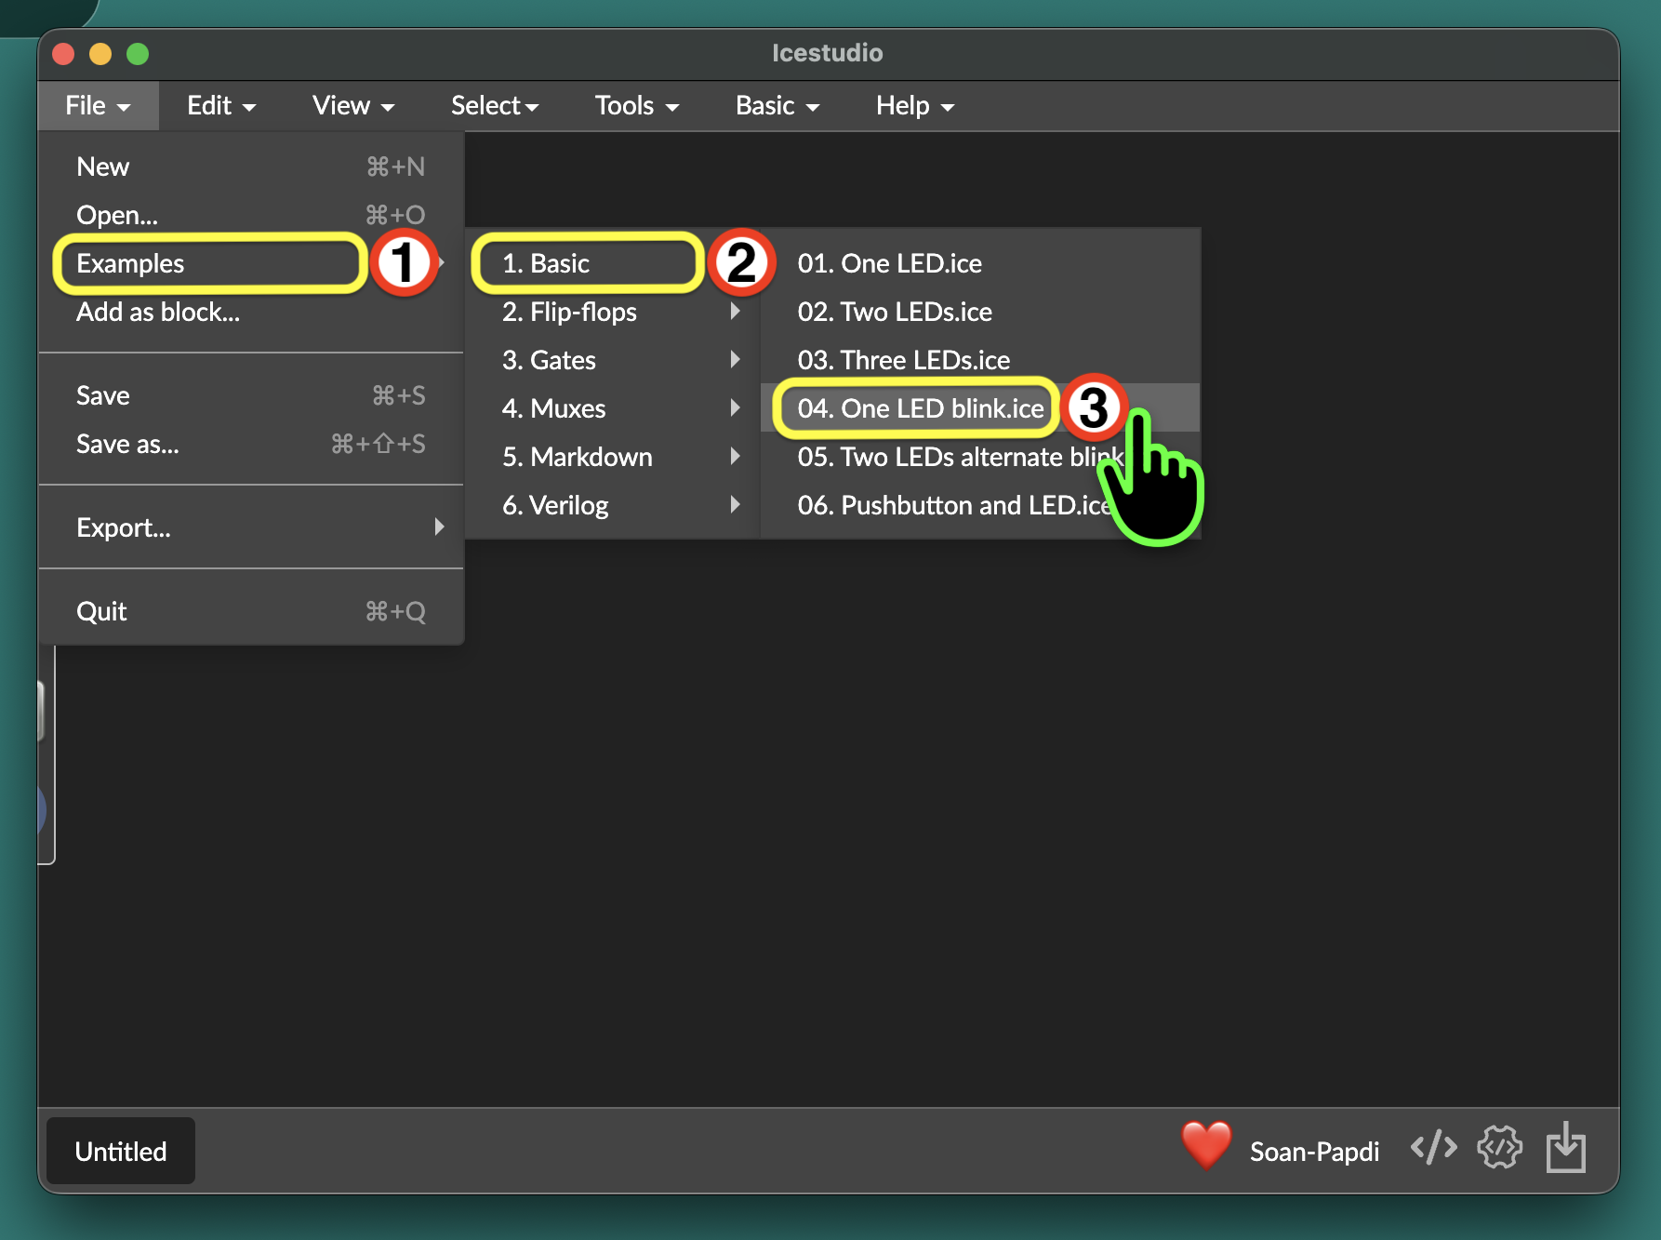Maximize the Icestudio window
Image resolution: width=1661 pixels, height=1240 pixels.
(138, 54)
